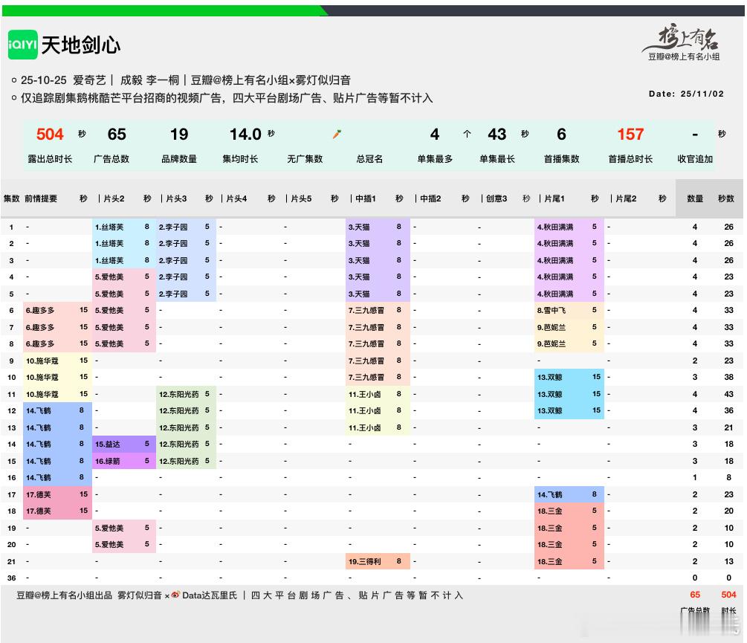Click the red 504 total exposure value
This screenshot has width=747, height=643.
[x=50, y=135]
